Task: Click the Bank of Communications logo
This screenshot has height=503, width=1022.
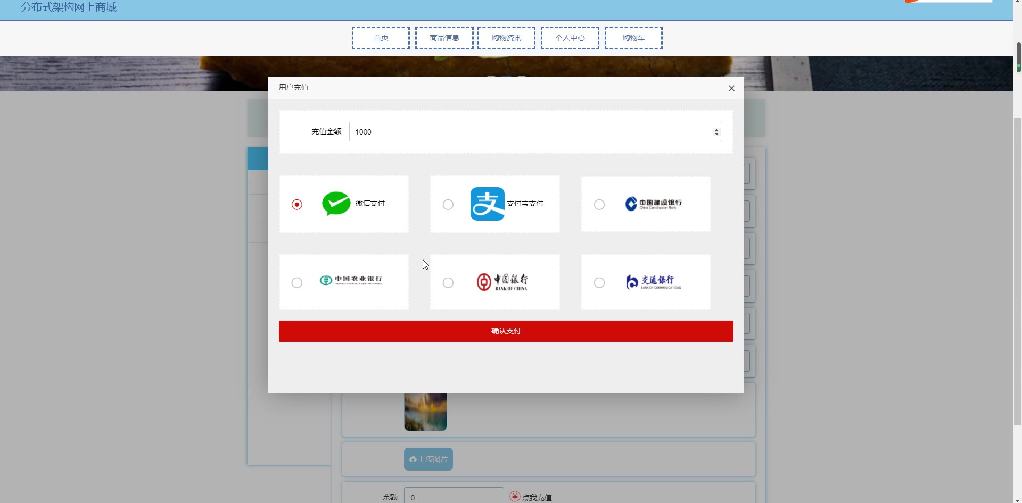Action: click(x=653, y=282)
